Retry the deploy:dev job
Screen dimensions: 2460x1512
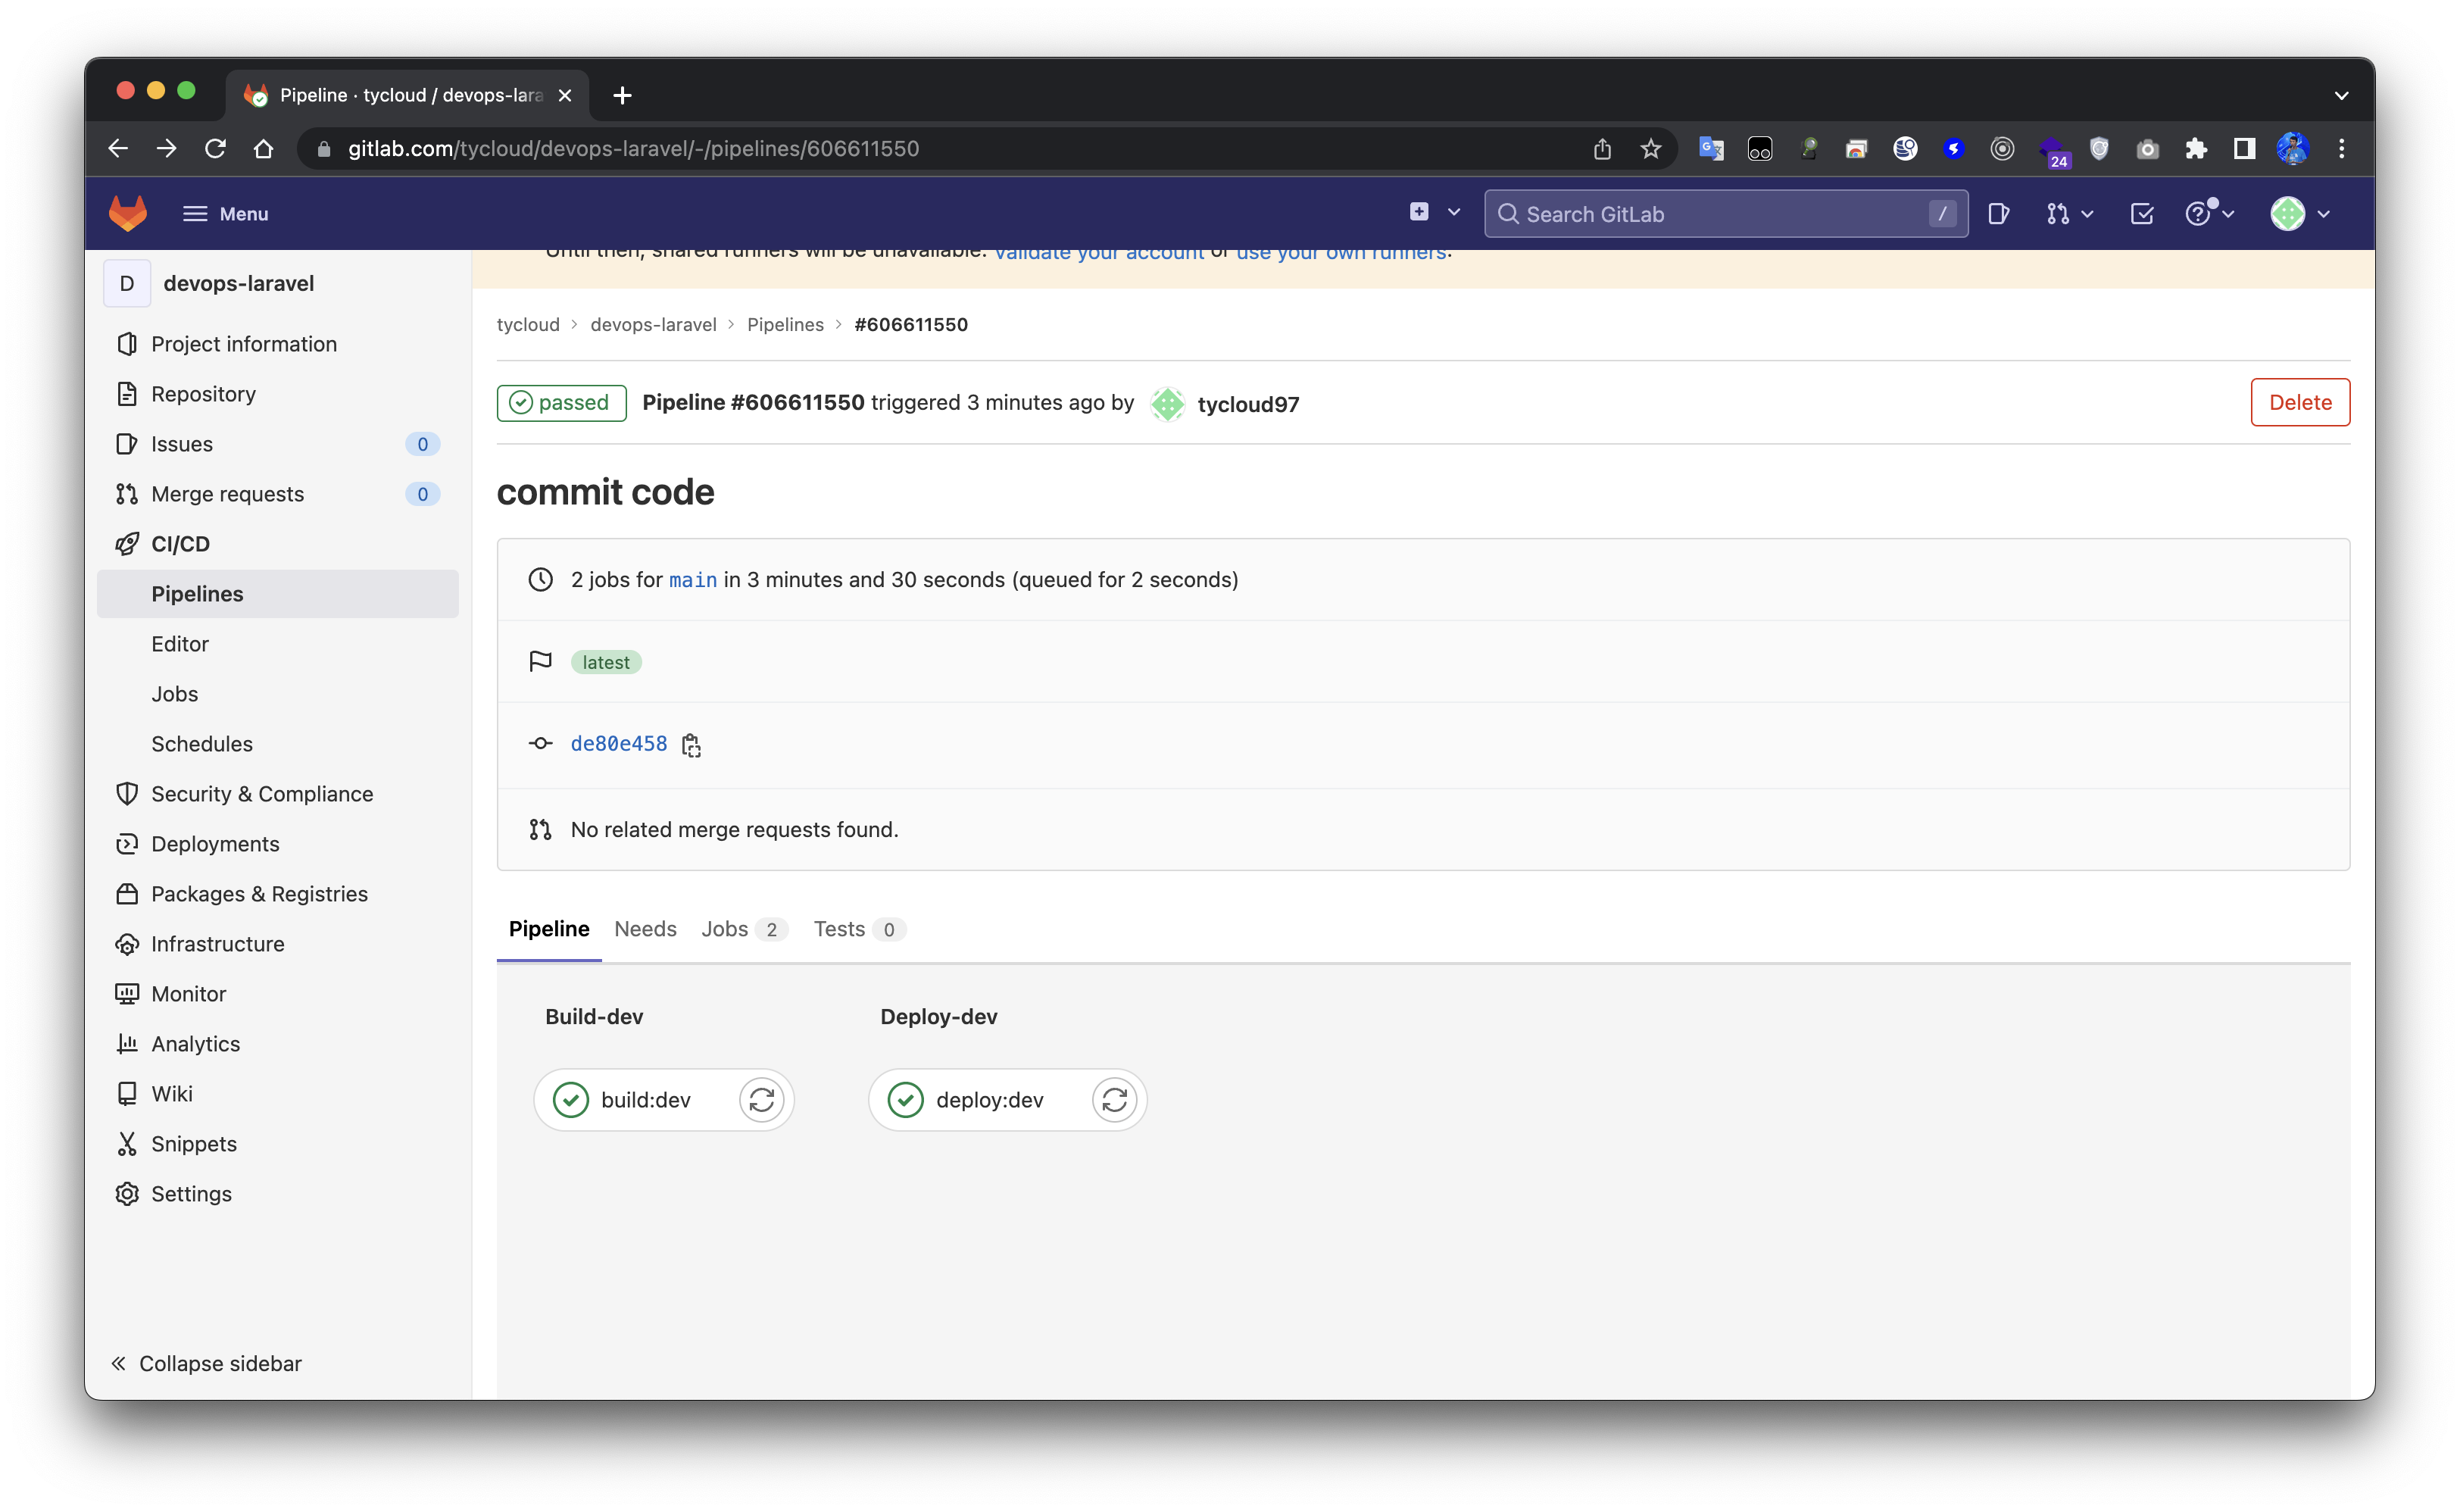click(1113, 1100)
